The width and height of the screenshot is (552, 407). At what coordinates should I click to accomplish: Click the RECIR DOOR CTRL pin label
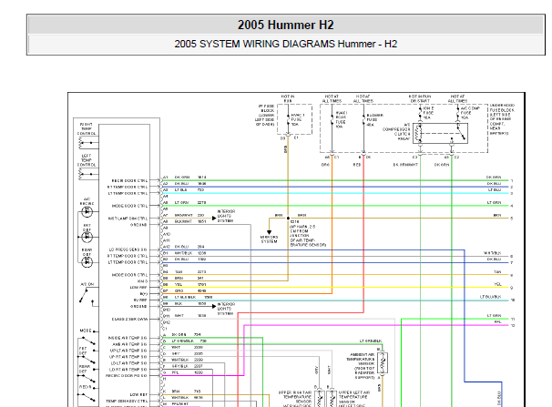tap(129, 181)
